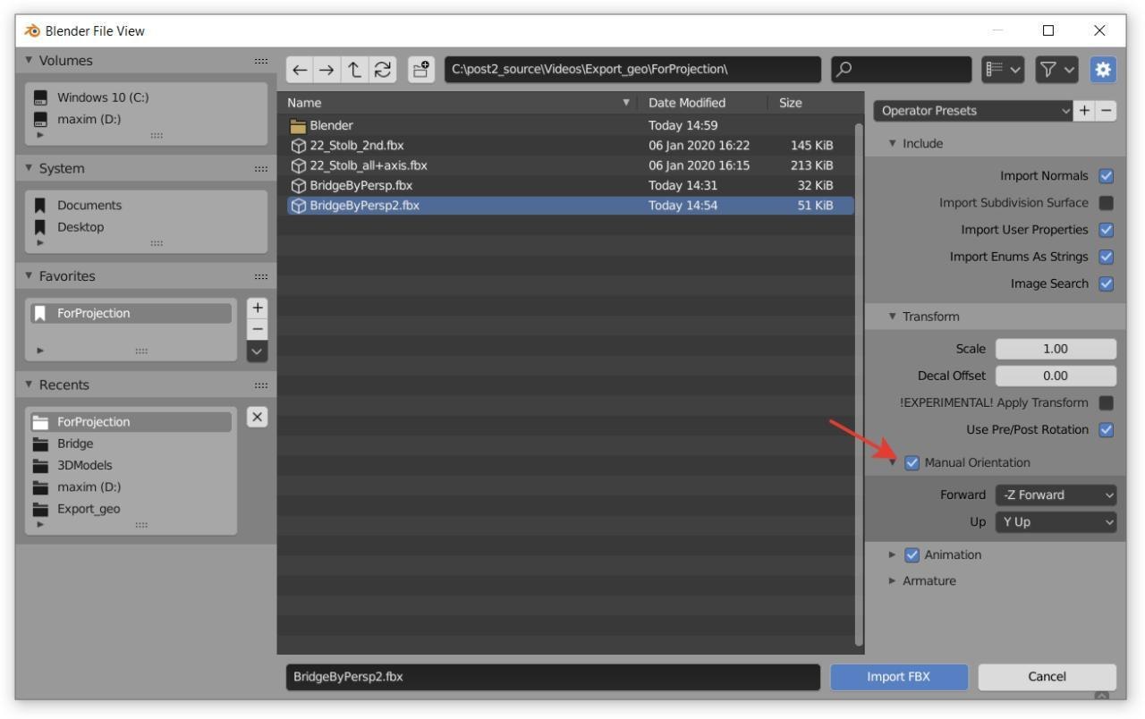Collapse the System panel
Viewport: 1145px width, 719px height.
[x=30, y=168]
